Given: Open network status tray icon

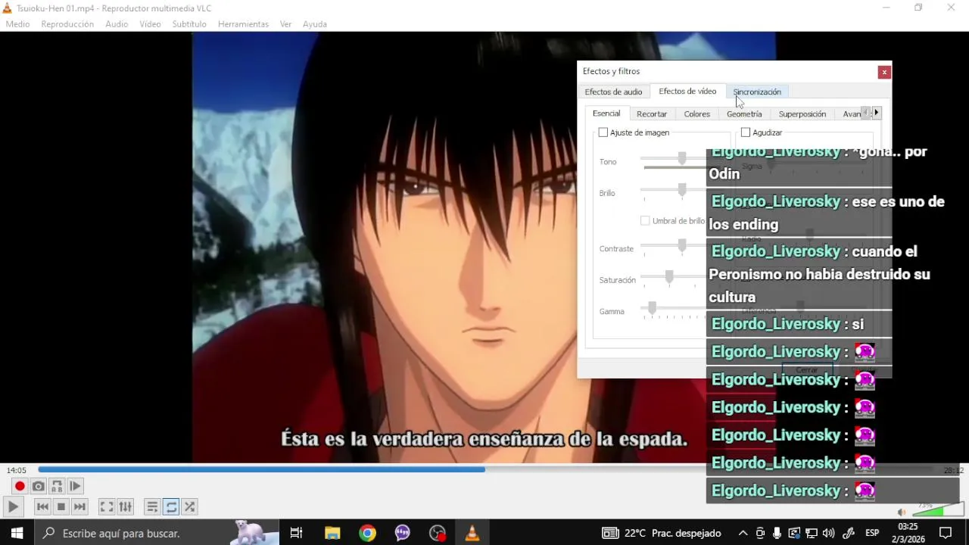Looking at the screenshot, I should pos(812,533).
